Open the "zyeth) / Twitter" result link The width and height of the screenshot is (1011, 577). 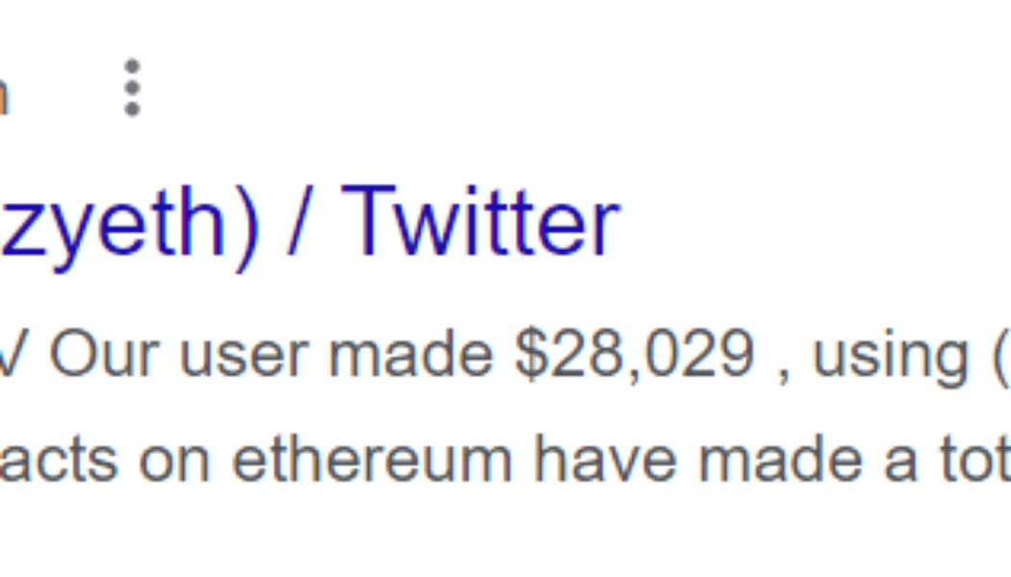pyautogui.click(x=308, y=223)
